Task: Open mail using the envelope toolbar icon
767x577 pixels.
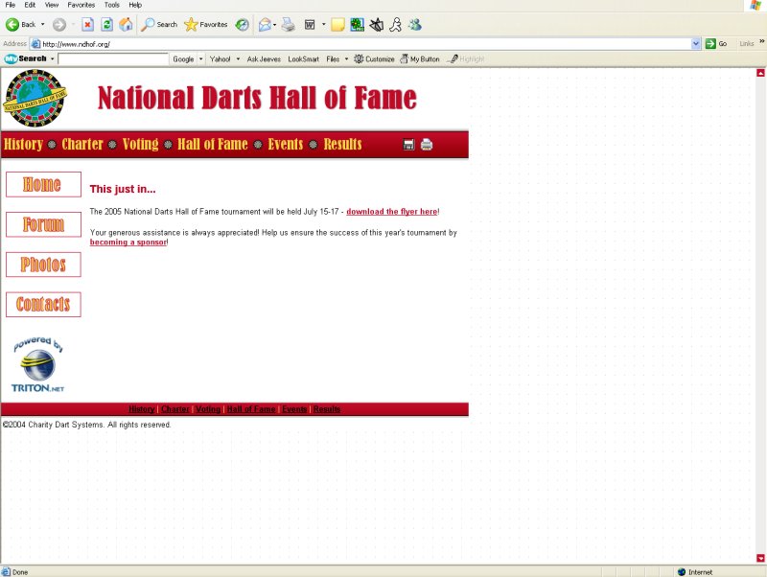Action: [264, 24]
